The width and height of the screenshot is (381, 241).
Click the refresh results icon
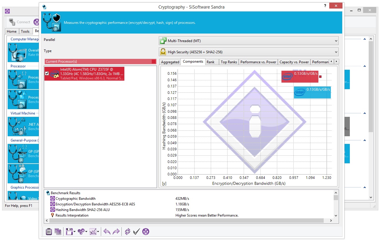127,232
